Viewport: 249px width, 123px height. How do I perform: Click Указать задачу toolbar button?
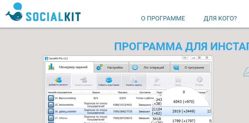[134, 81]
